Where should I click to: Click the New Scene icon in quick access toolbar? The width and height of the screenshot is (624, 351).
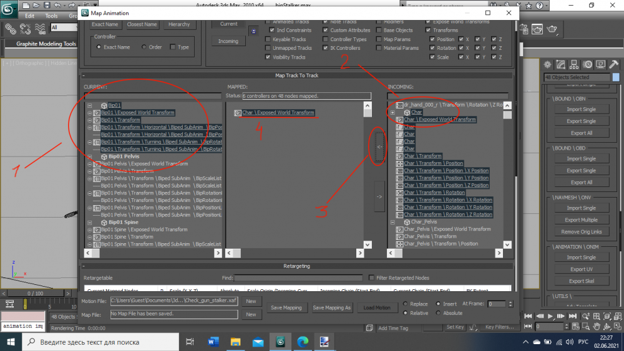[x=26, y=5]
